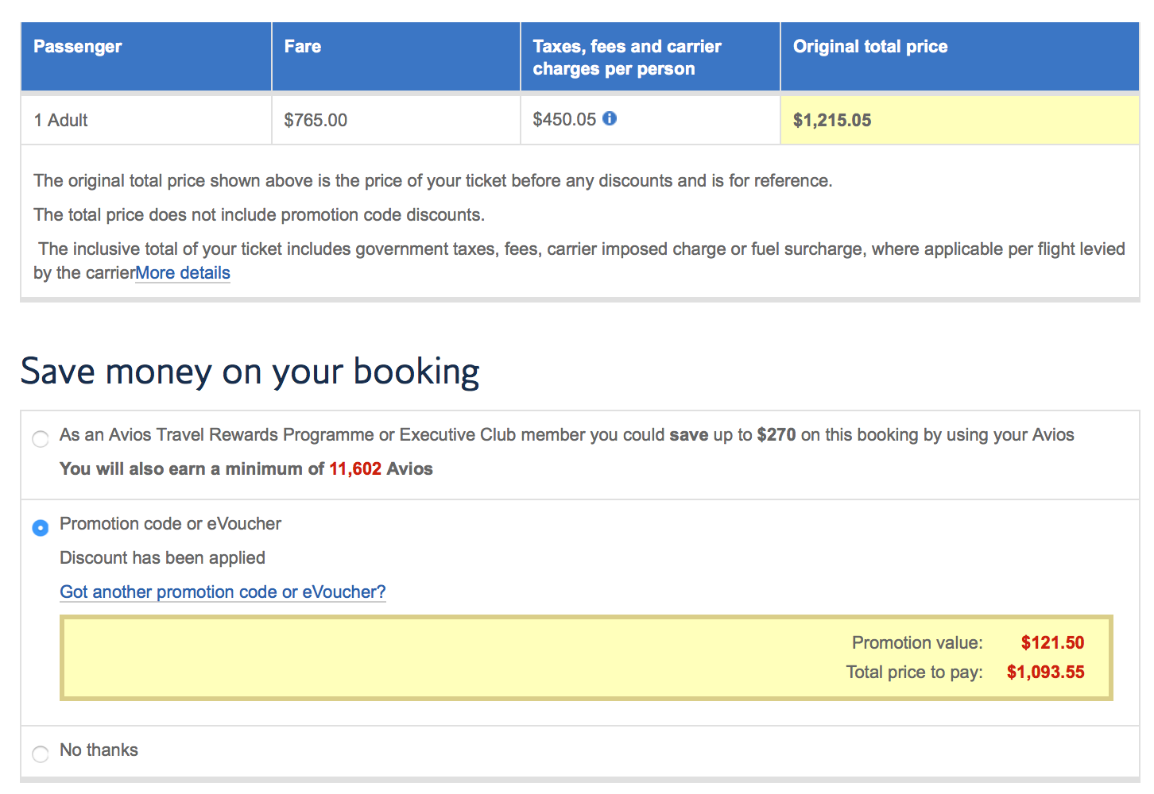This screenshot has height=794, width=1154.
Task: Select the Avios savings radio button
Action: [x=40, y=439]
